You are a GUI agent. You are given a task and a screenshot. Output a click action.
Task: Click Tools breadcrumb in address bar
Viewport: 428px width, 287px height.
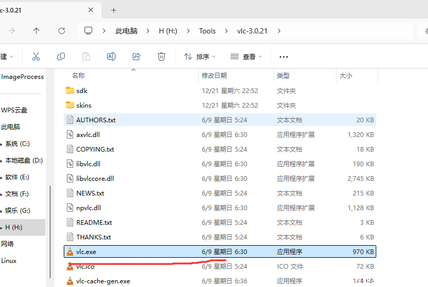click(207, 31)
